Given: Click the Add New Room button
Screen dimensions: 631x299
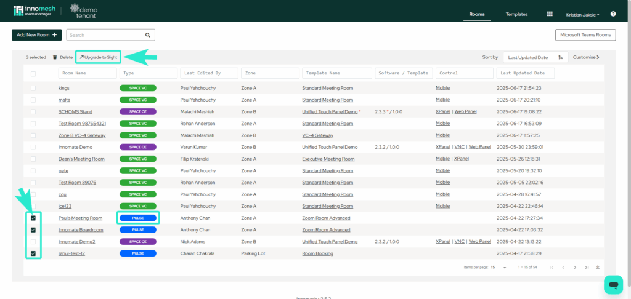Looking at the screenshot, I should point(36,35).
